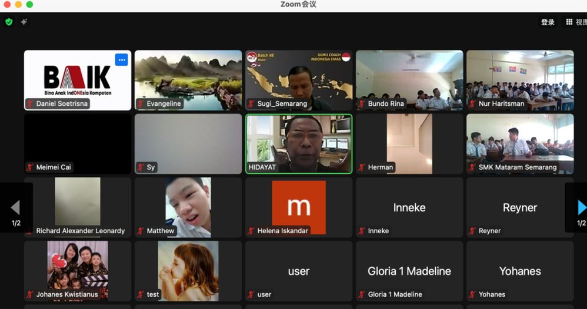Open the more options button on Daniel Soetrisna tile
The width and height of the screenshot is (587, 309).
pos(121,60)
